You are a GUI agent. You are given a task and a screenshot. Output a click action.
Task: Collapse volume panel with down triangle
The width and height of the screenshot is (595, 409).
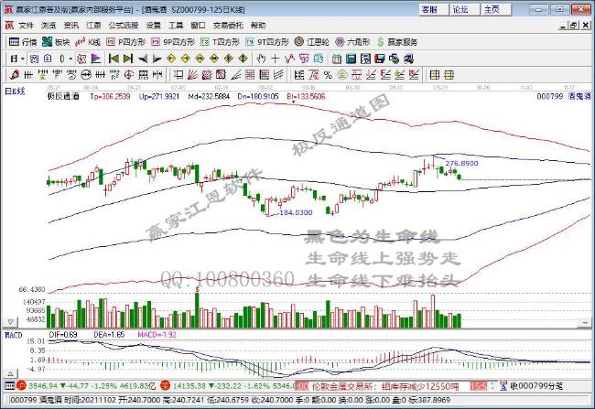click(11, 322)
